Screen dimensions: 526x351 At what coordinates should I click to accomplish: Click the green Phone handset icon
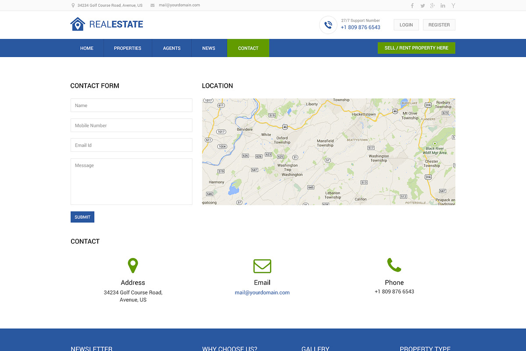pos(394,265)
